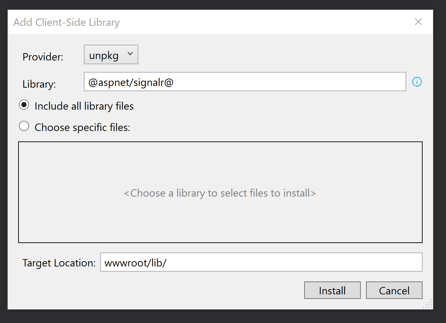Click the "Add Client-Side Library" title text
Image resolution: width=446 pixels, height=323 pixels.
tap(66, 22)
